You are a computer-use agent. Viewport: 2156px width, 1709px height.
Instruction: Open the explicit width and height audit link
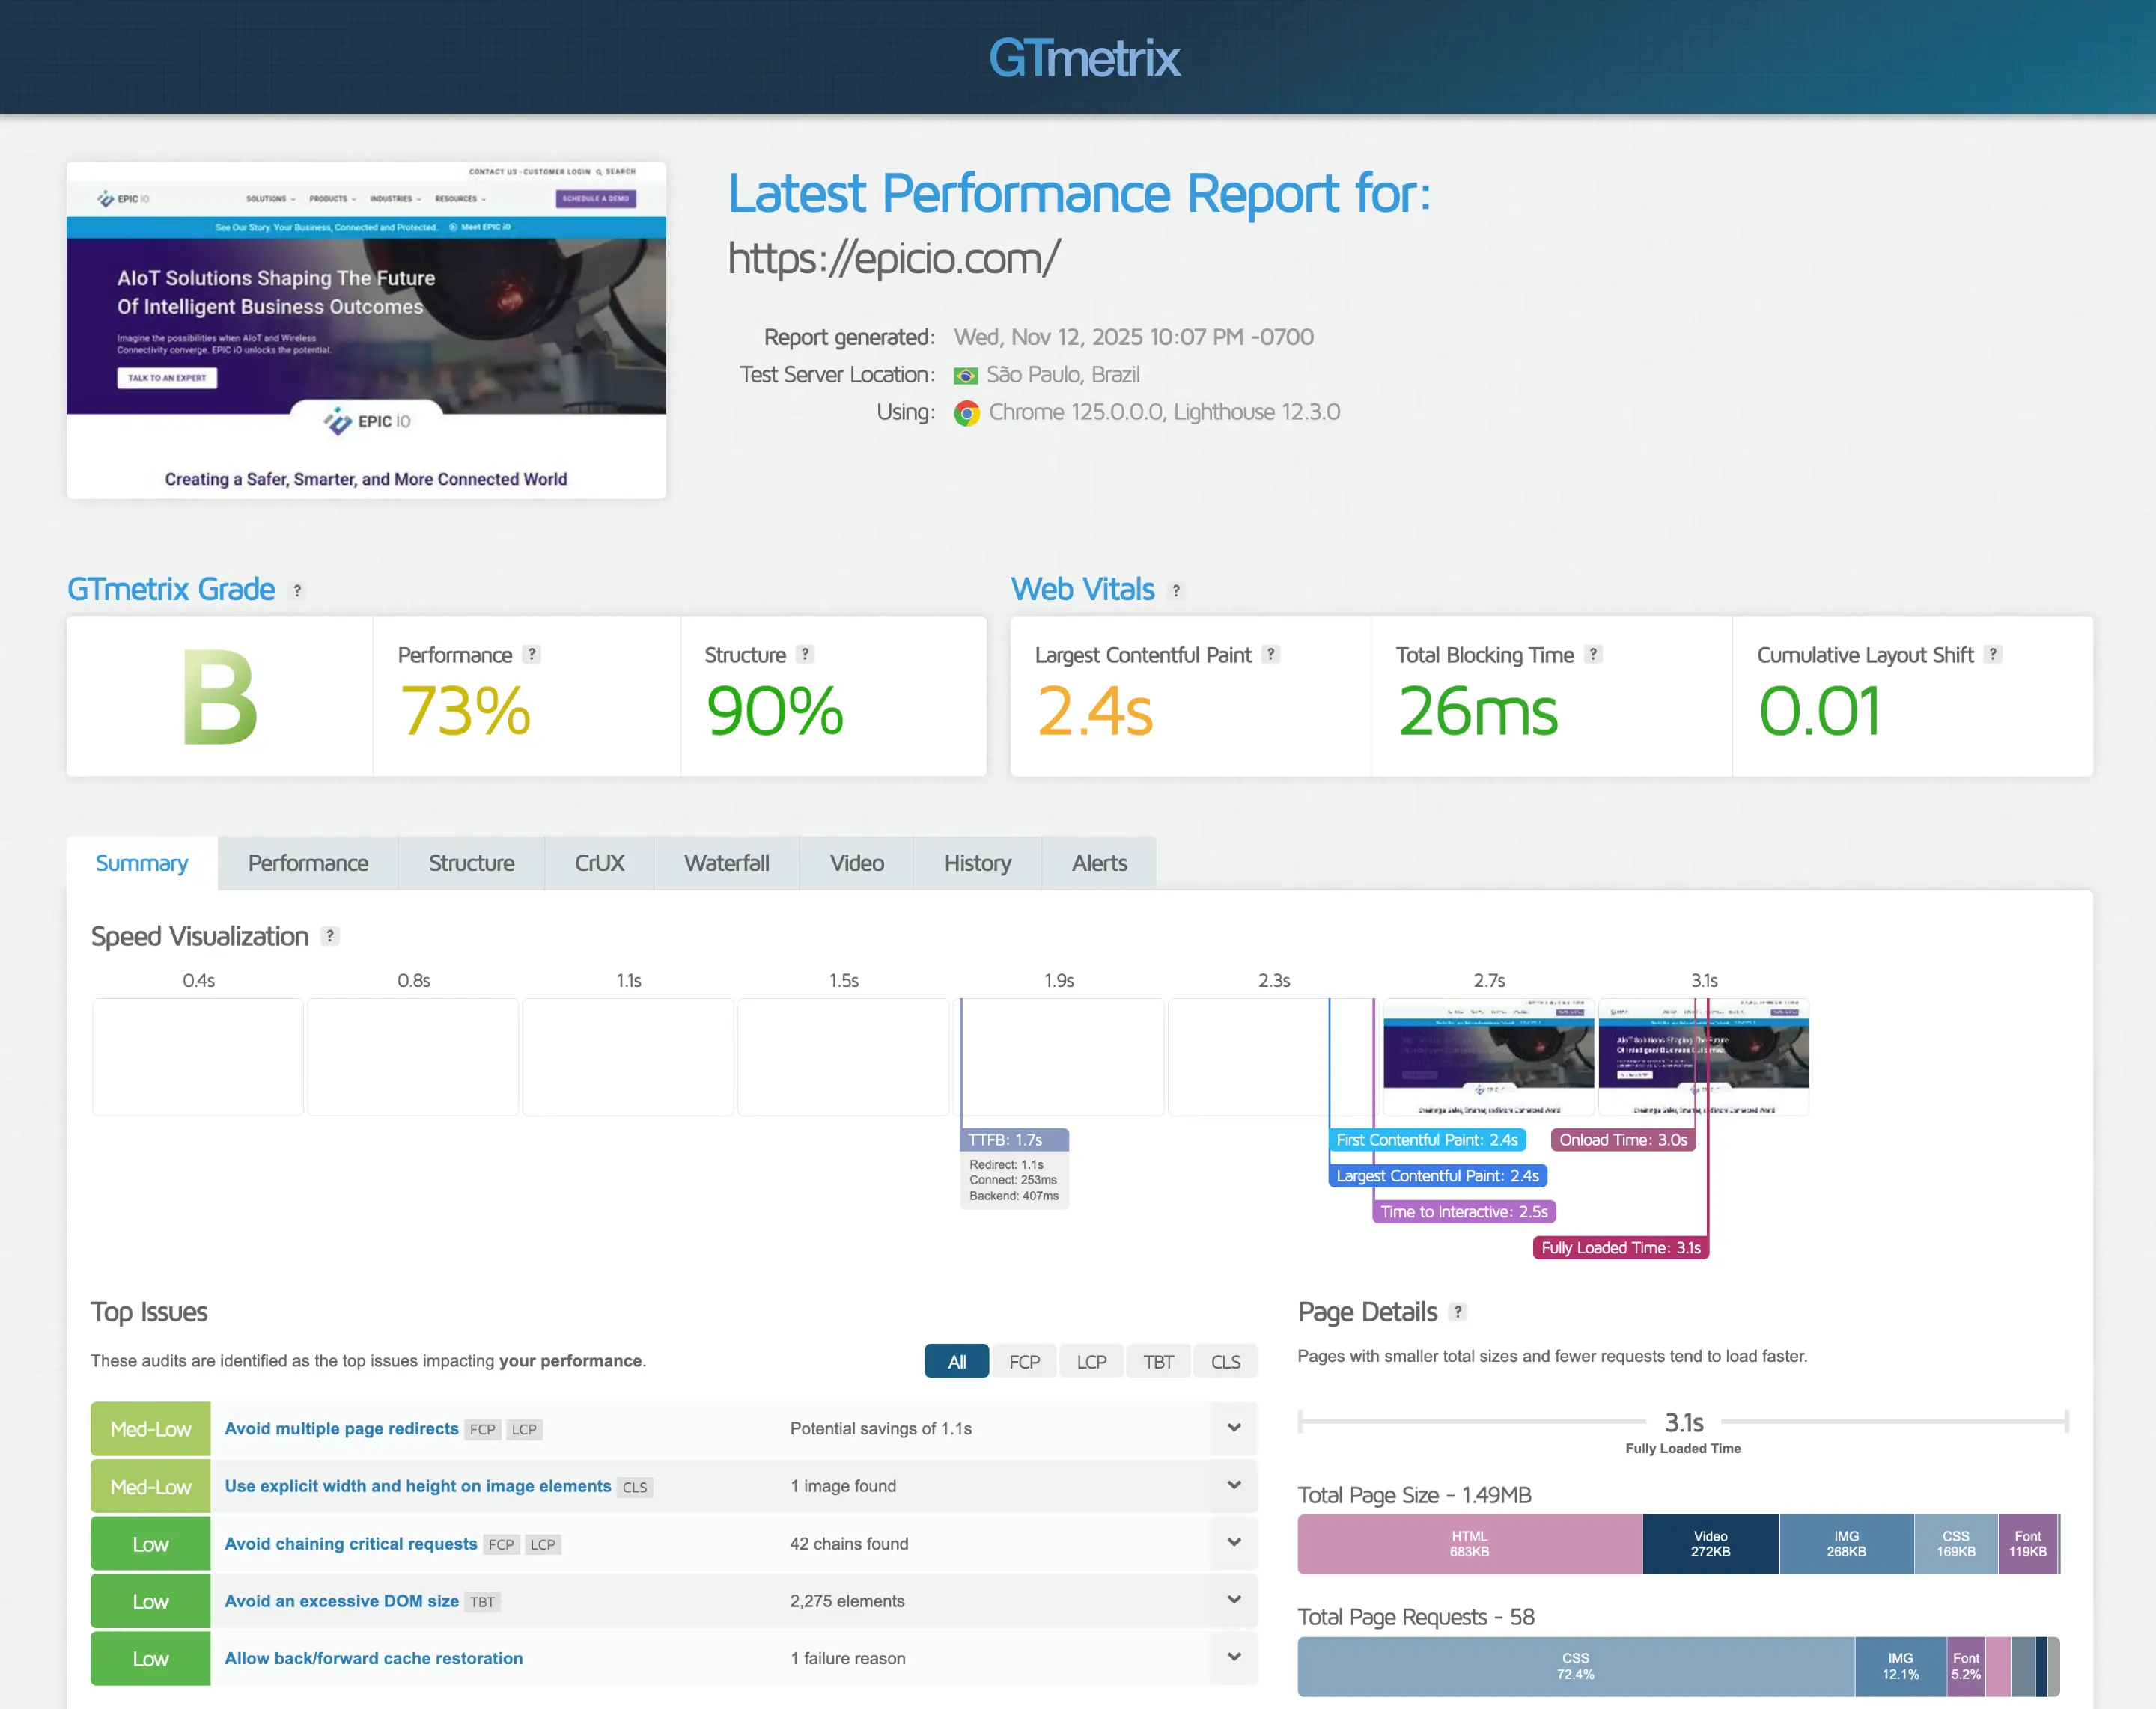coord(417,1486)
